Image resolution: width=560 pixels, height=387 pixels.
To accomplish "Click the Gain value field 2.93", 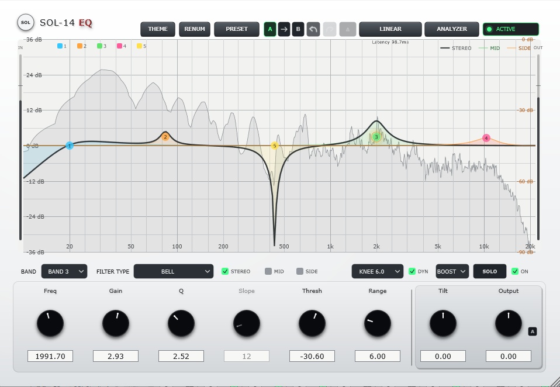I will point(116,356).
